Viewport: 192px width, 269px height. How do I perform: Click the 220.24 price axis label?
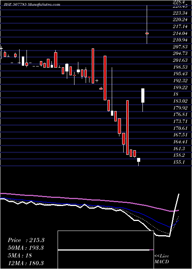[180, 20]
